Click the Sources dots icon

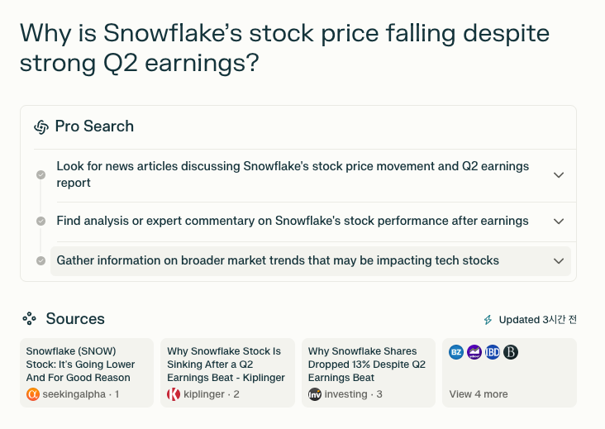coord(29,319)
